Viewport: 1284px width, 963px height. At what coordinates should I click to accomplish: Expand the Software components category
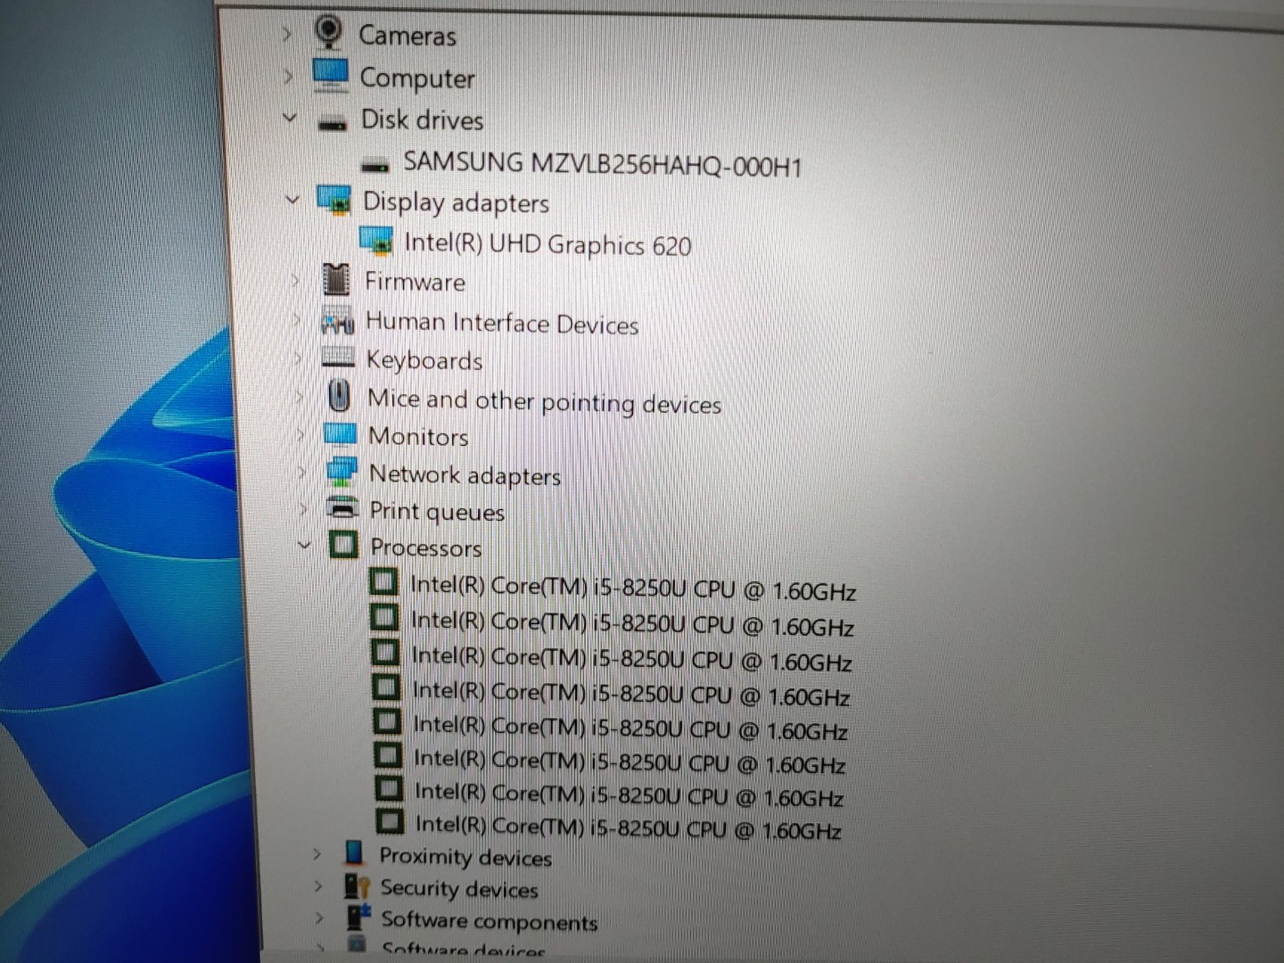pyautogui.click(x=320, y=918)
